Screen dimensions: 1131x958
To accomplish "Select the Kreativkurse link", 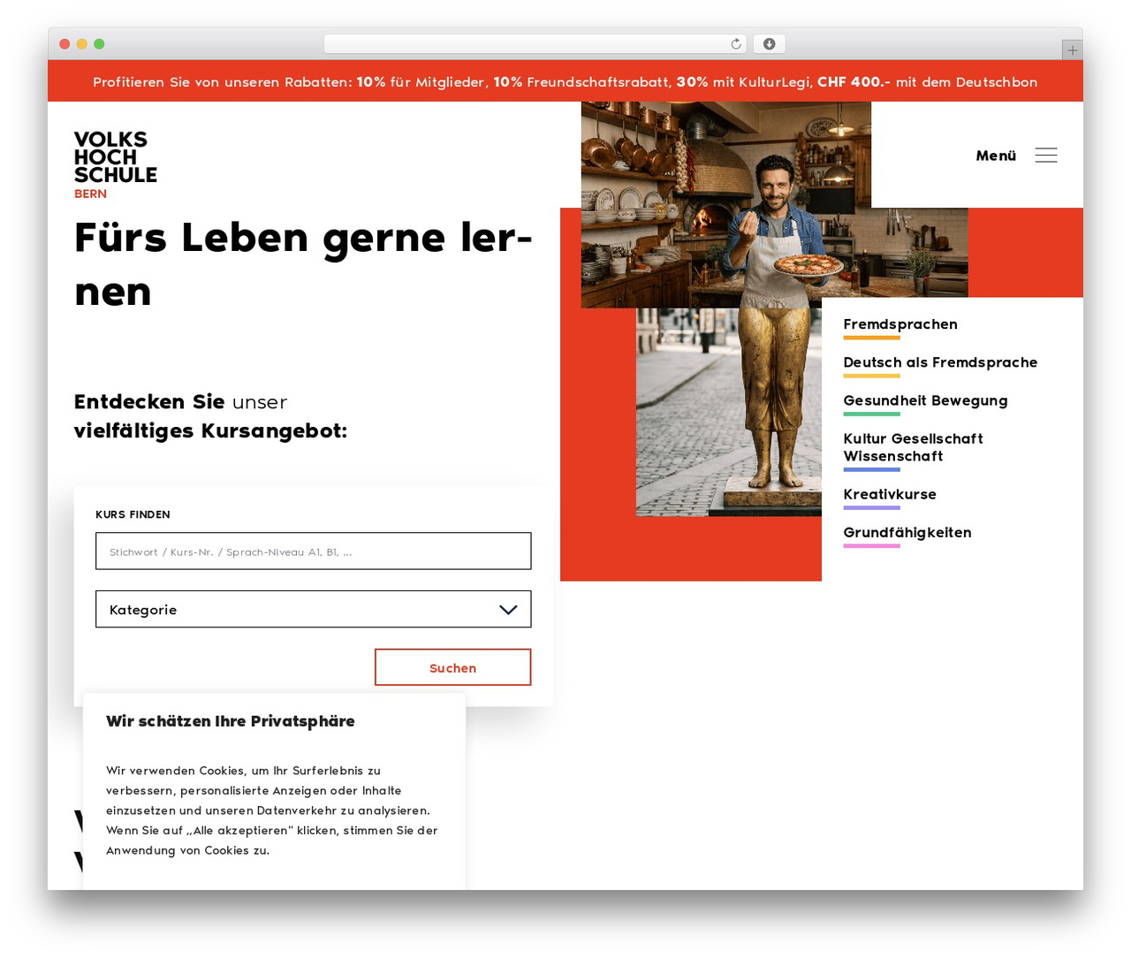I will point(890,494).
